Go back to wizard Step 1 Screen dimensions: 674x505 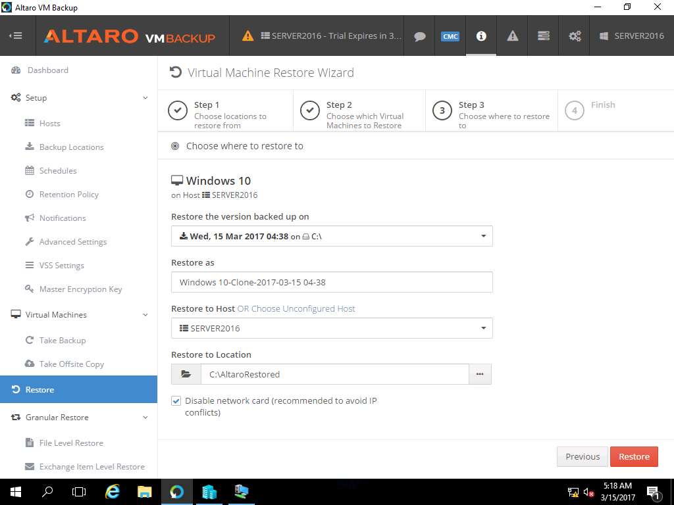[x=225, y=110]
